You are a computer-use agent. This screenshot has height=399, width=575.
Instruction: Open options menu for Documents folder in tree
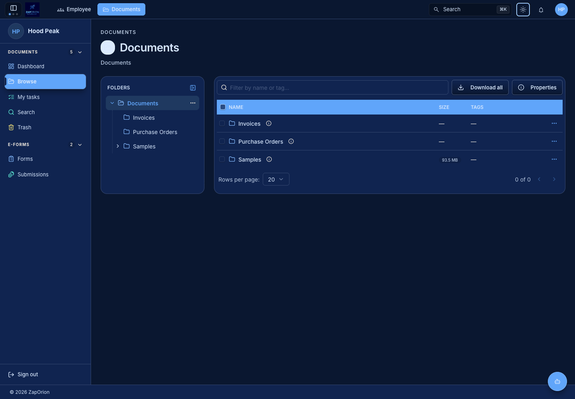193,103
